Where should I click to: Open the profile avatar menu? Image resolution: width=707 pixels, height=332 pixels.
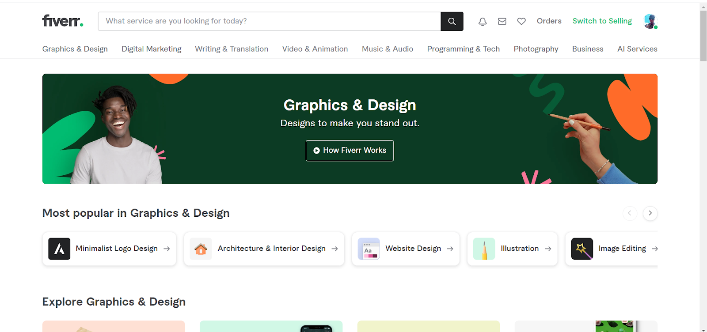coord(650,21)
